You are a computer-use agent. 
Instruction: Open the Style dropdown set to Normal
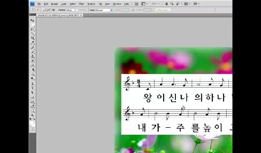tap(104, 10)
